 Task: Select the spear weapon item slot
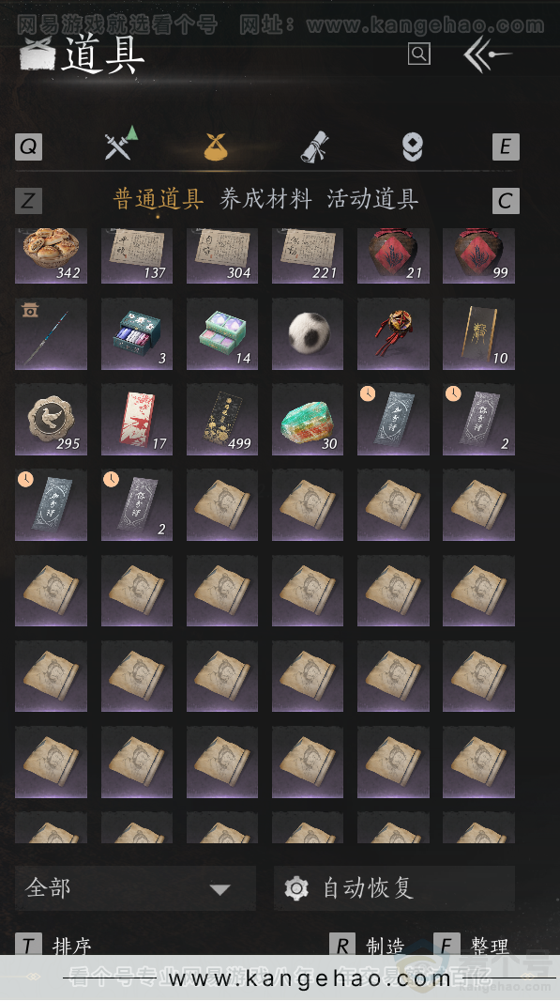coord(51,333)
